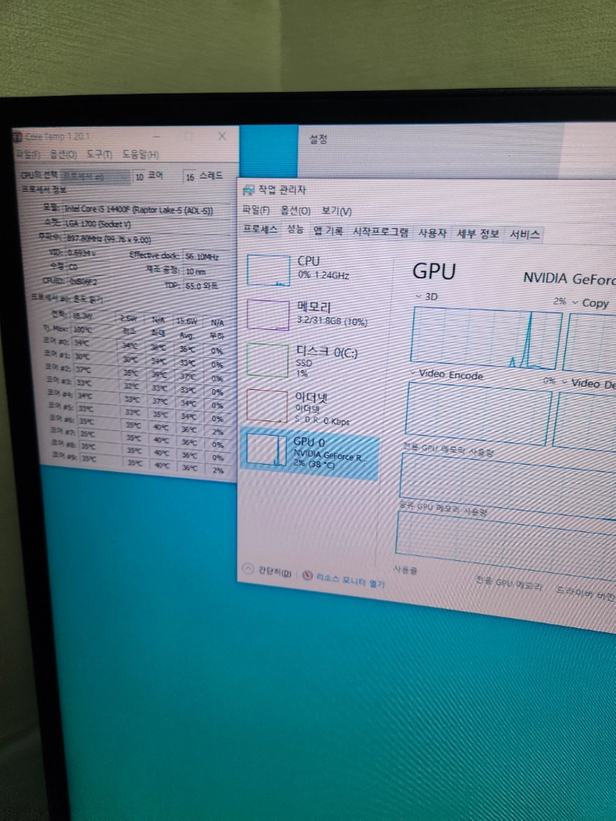Click the large GPU heading in Task Manager
This screenshot has width=616, height=821.
(x=434, y=271)
